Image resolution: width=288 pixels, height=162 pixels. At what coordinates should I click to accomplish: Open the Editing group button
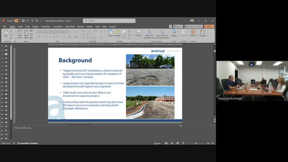(138, 33)
